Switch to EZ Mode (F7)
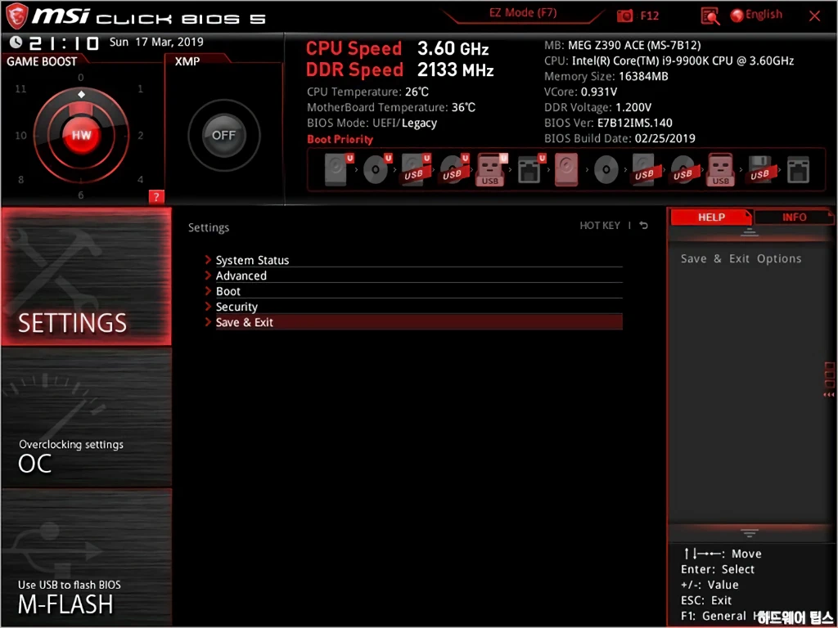This screenshot has height=628, width=838. click(x=523, y=13)
